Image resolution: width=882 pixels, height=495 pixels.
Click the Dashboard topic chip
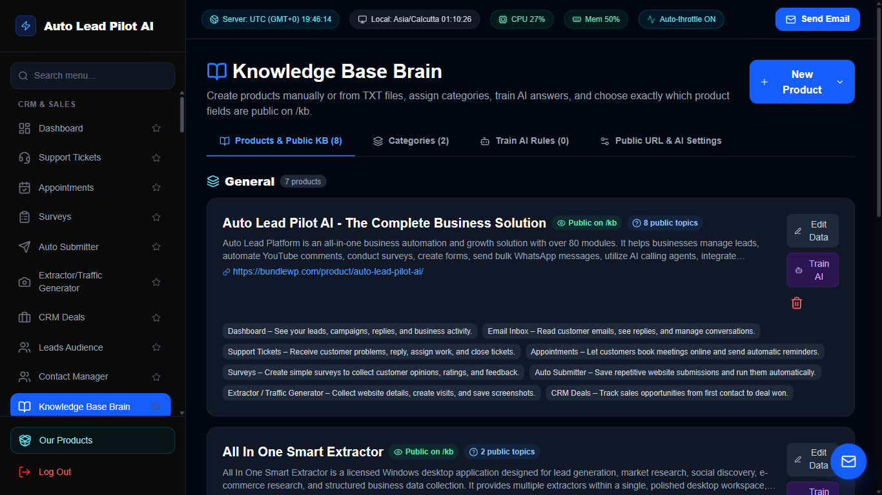[350, 331]
